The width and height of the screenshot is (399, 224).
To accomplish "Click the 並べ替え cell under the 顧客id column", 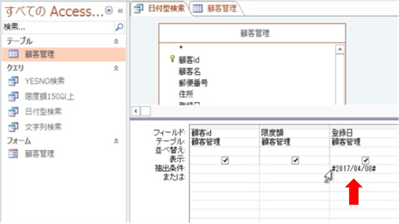I will [224, 151].
